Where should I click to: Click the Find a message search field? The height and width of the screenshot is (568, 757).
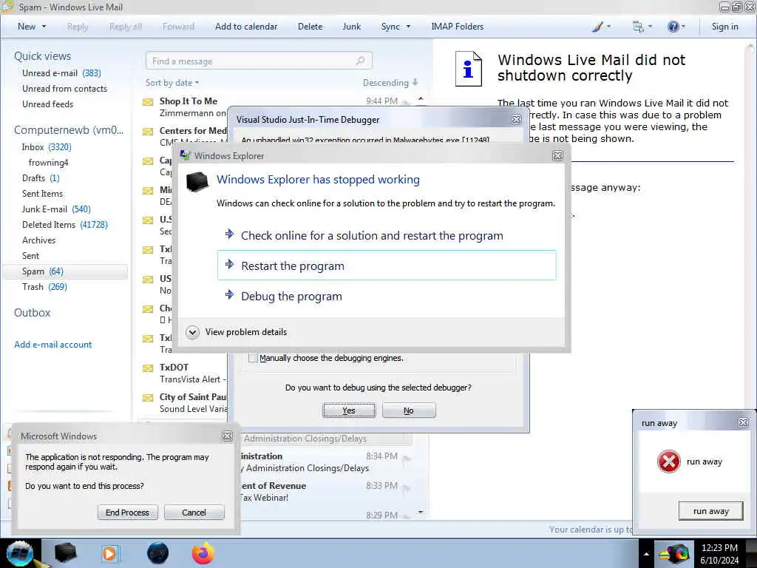click(x=259, y=61)
